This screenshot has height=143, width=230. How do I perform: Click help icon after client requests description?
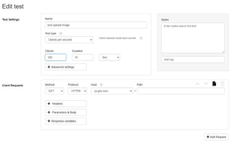(x=141, y=38)
